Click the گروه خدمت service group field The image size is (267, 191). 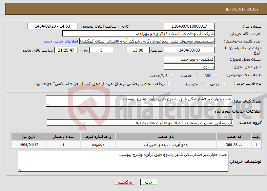140,122
